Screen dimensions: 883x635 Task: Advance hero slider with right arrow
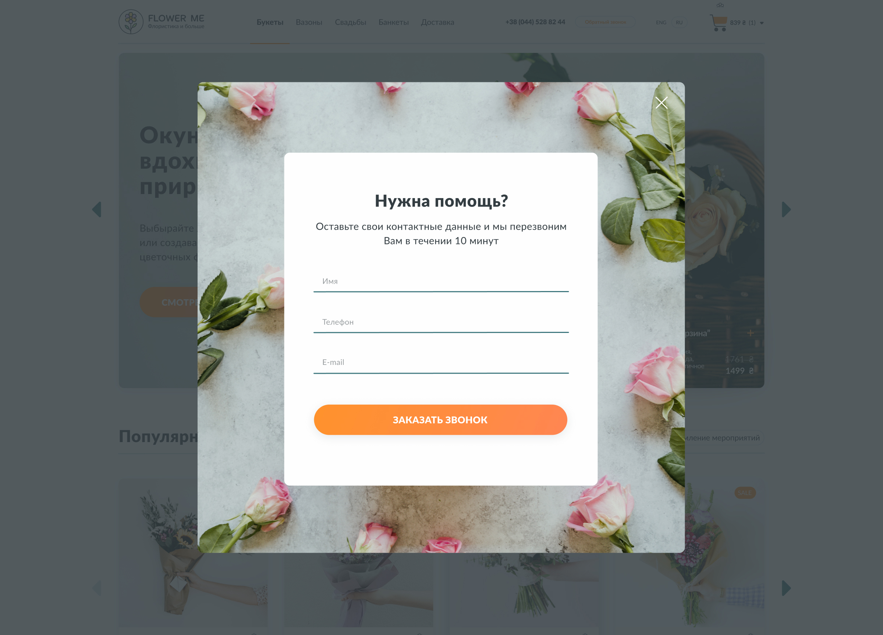[786, 209]
